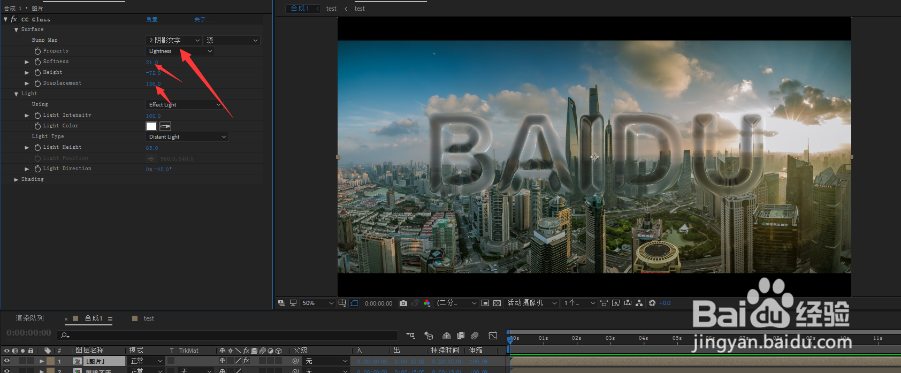Toggle the Light Direction stopwatch

(x=37, y=169)
